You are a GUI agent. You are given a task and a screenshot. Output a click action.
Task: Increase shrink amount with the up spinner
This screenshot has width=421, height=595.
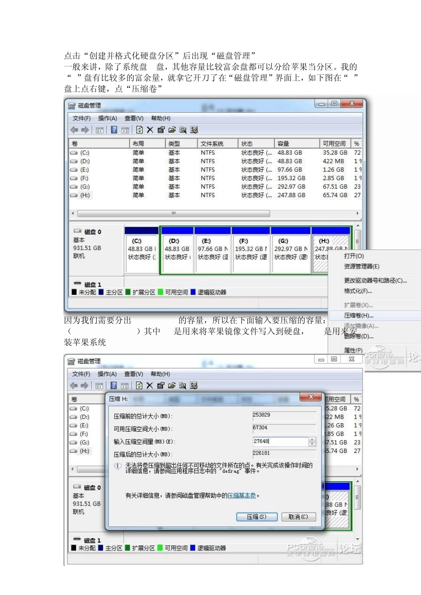[312, 439]
